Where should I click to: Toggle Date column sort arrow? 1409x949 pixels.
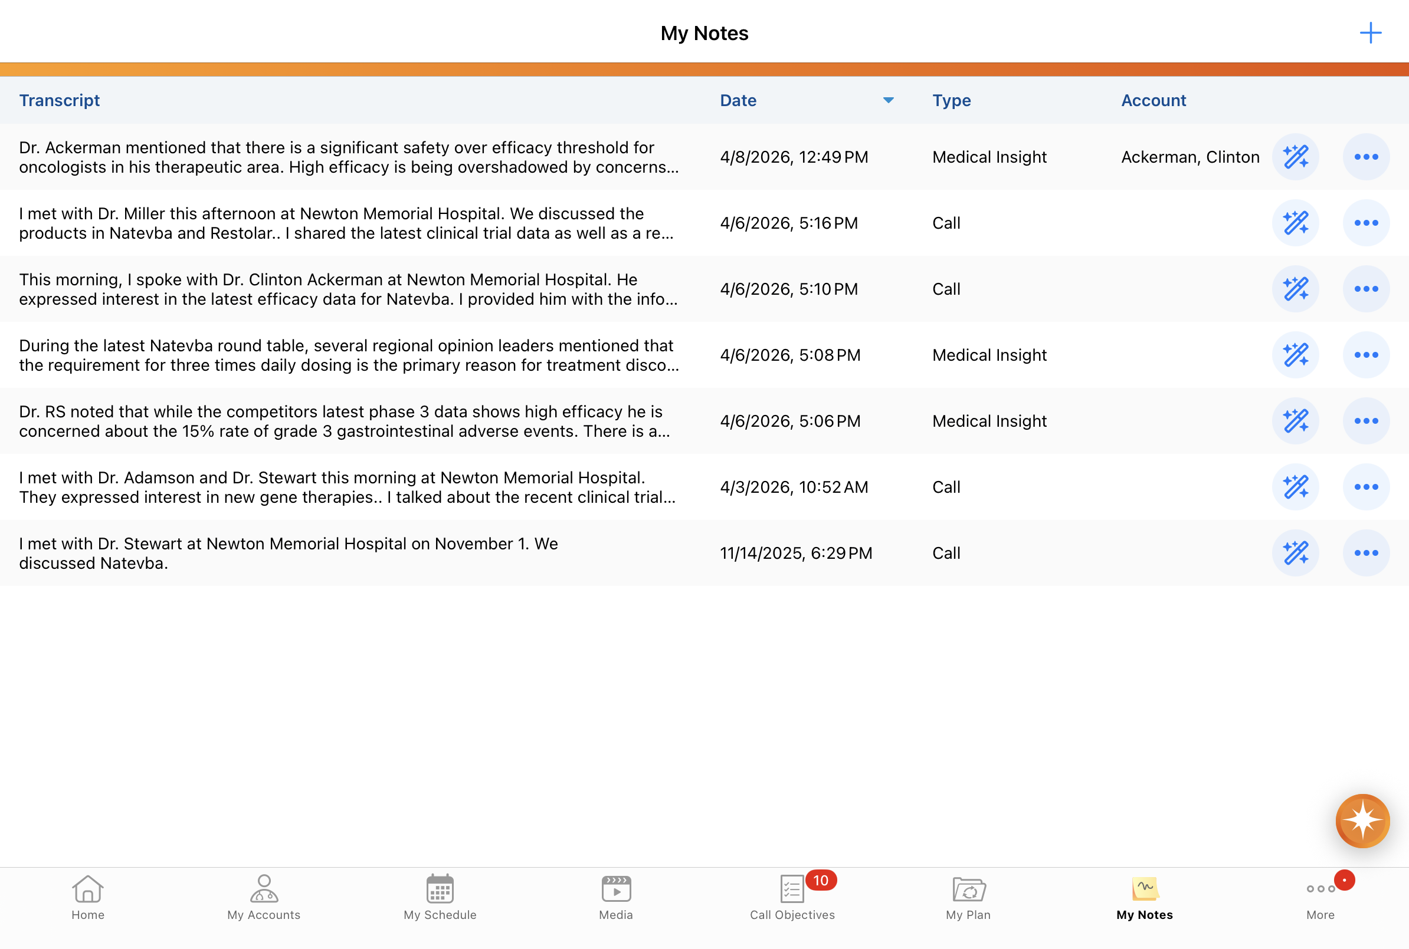pos(888,100)
